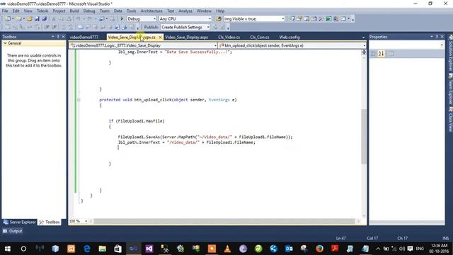The image size is (453, 255).
Task: Switch to Video_Save_Display.aspx tab
Action: point(187,38)
